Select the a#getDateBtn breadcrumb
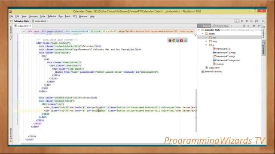Image resolution: width=275 pixels, height=154 pixels. 156,31
